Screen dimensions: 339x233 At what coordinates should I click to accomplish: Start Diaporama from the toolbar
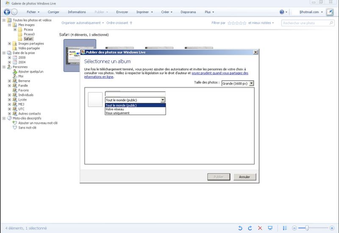pyautogui.click(x=188, y=12)
